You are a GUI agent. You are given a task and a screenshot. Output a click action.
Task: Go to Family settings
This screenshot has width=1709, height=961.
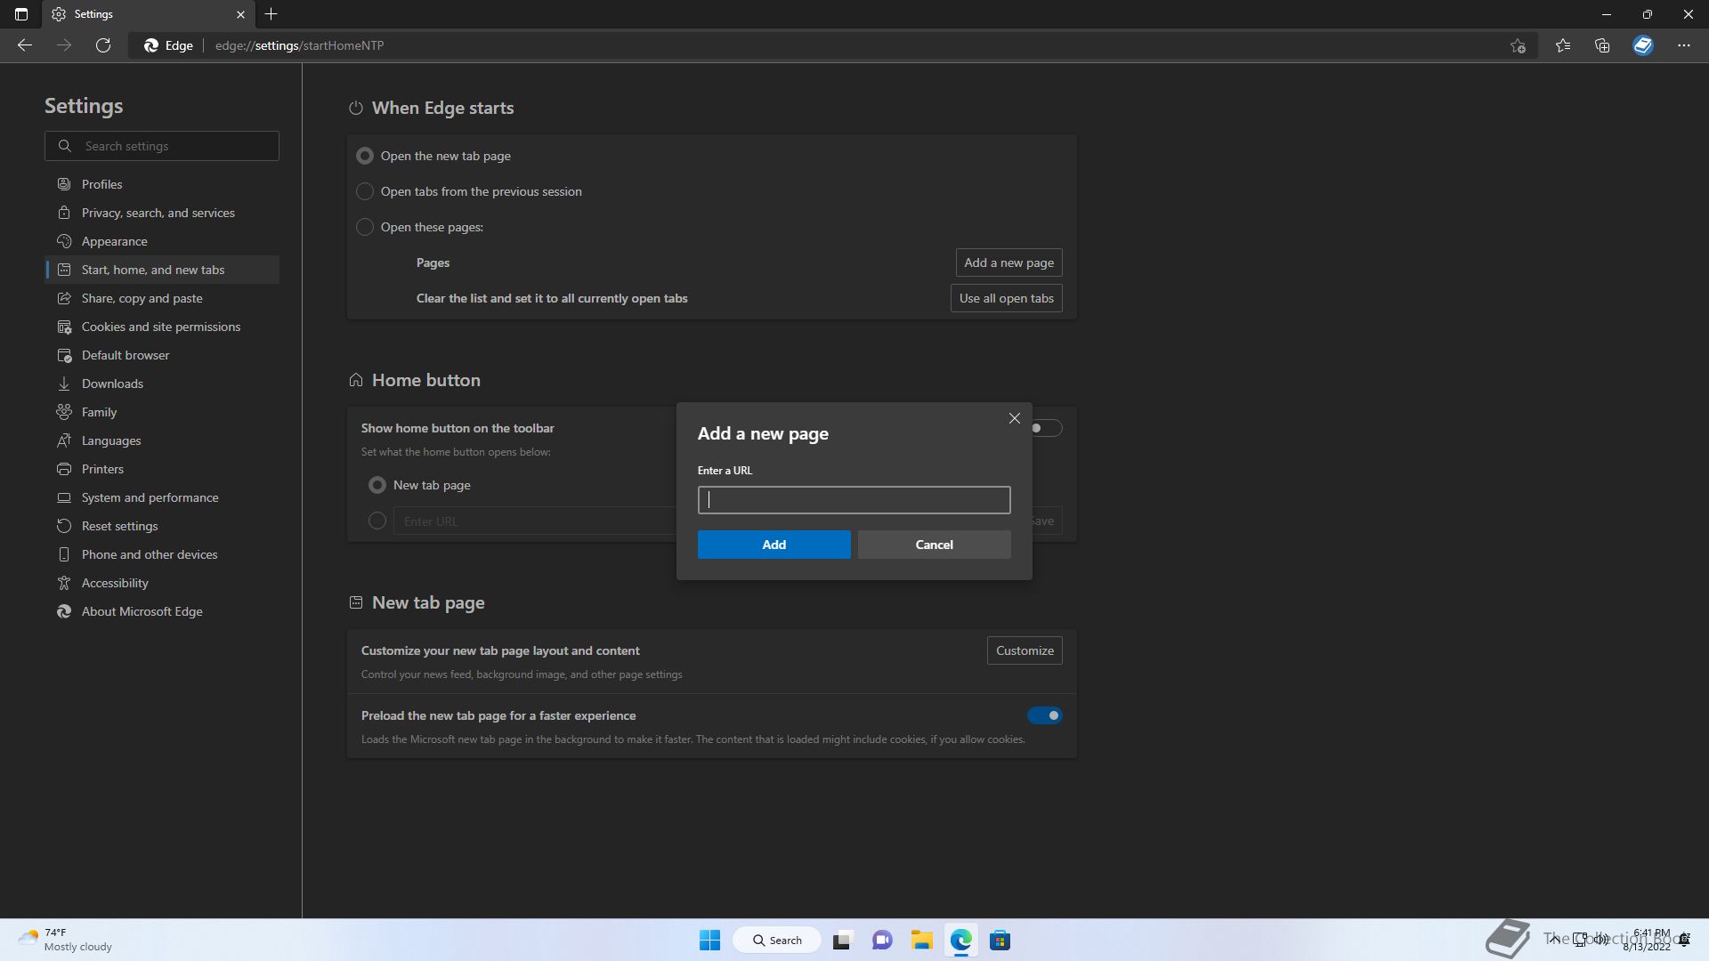click(162, 412)
